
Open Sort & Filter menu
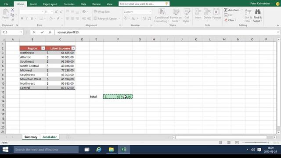click(248, 15)
